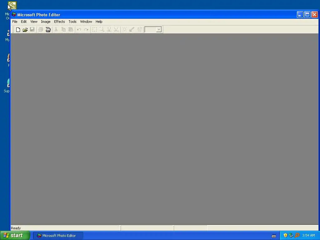Click the orange magnifier tray icon

pos(297,236)
